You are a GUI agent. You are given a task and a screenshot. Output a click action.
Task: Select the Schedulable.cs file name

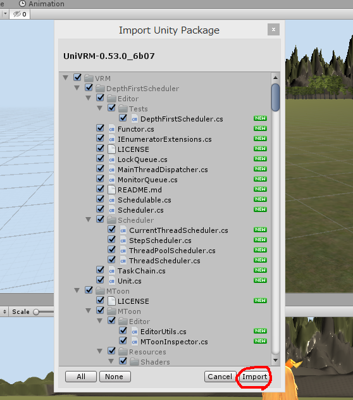[x=144, y=200]
